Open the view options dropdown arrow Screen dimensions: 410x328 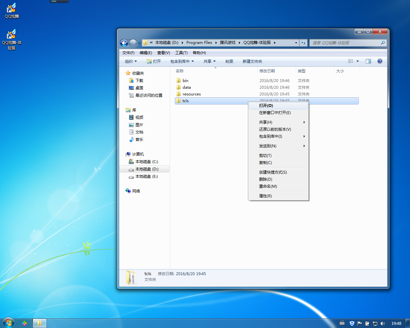pos(357,61)
